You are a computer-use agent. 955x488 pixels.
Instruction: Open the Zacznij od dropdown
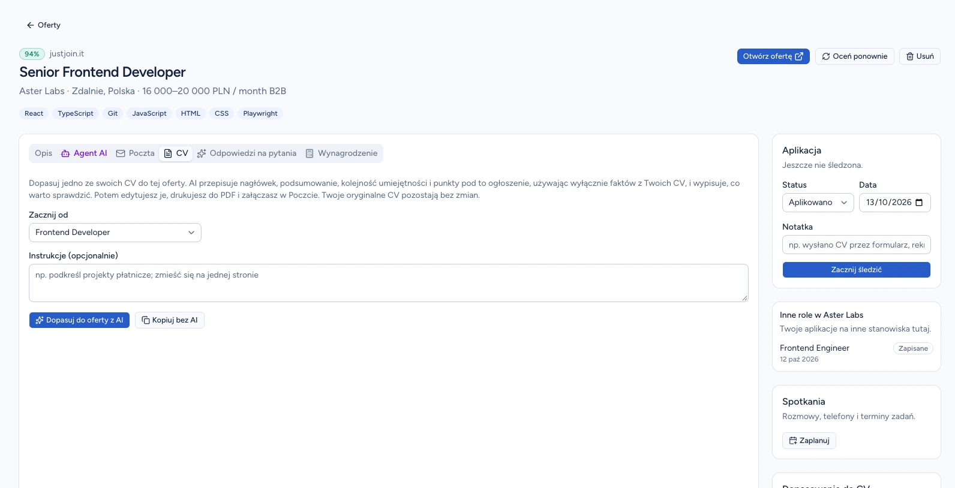pyautogui.click(x=115, y=233)
